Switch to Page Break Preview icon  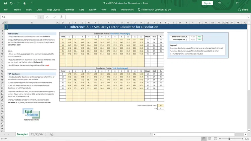click(x=216, y=139)
